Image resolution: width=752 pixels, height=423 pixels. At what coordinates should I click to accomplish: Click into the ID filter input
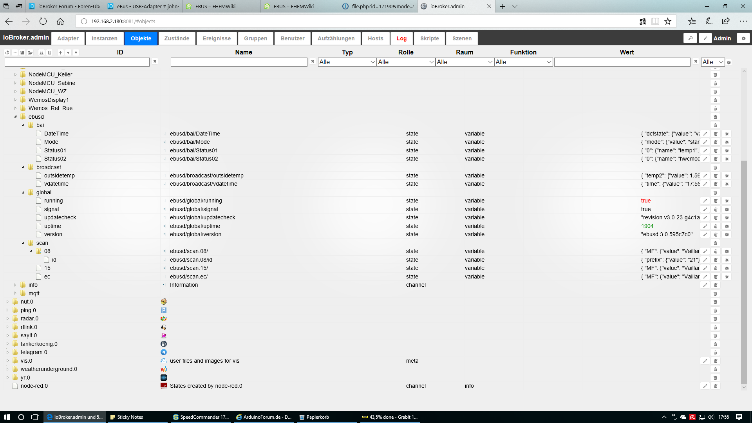click(77, 62)
